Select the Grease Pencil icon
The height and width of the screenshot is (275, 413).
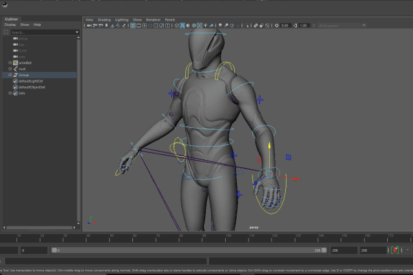coord(124,26)
